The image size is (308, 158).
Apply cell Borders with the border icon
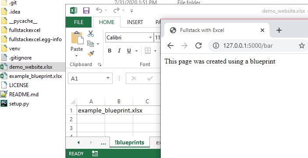[148, 51]
